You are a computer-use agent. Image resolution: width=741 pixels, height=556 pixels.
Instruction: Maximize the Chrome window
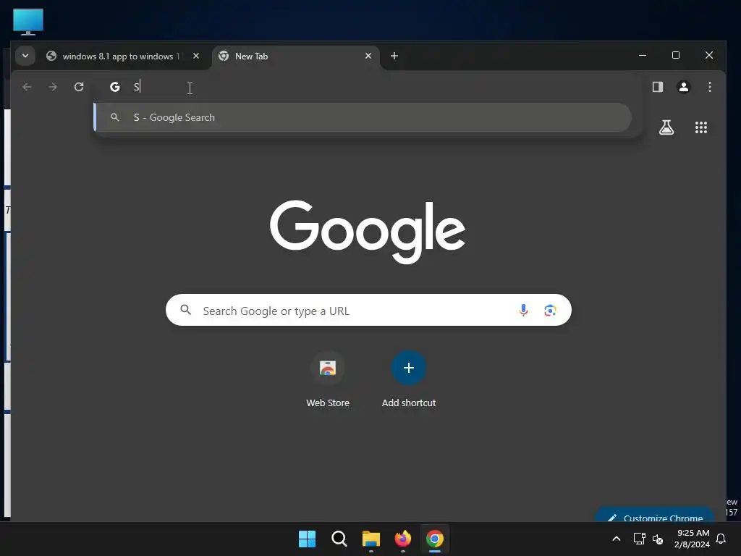pos(676,55)
